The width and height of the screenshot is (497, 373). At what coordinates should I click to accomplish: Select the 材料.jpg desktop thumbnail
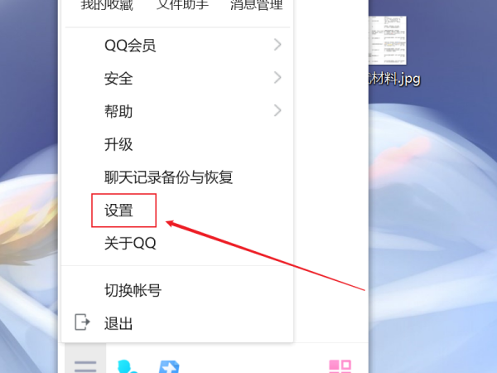pyautogui.click(x=388, y=41)
